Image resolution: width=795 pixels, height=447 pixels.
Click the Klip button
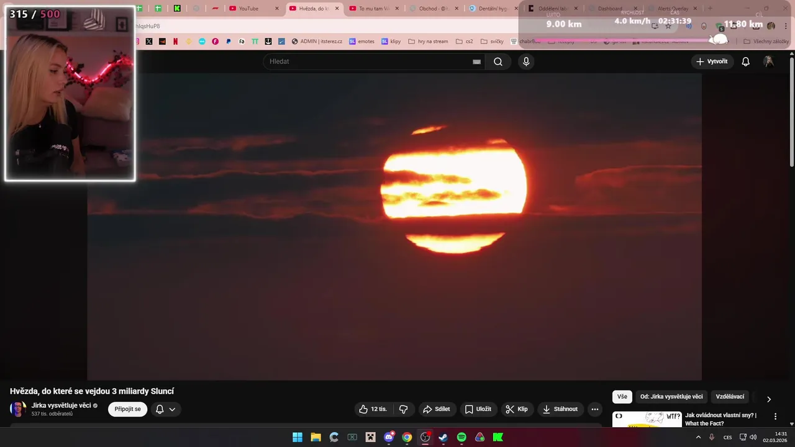[x=517, y=409]
